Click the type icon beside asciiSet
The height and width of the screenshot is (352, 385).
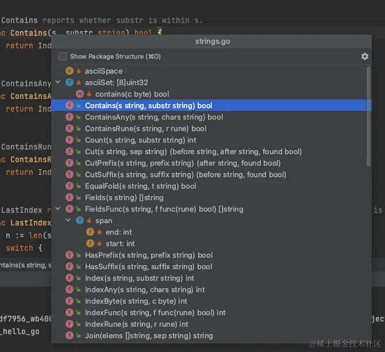70,82
